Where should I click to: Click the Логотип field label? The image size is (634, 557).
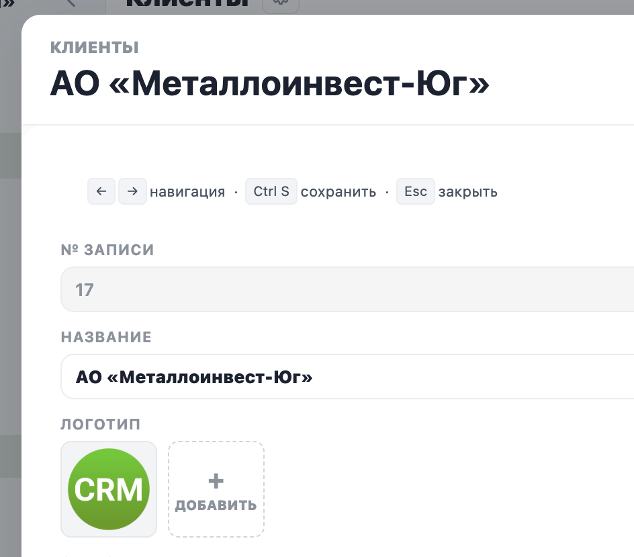pyautogui.click(x=101, y=424)
